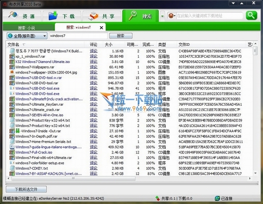Viewport: 263px width, 204px height.
Task: Click the windows7 search keyword field
Action: pyautogui.click(x=78, y=36)
